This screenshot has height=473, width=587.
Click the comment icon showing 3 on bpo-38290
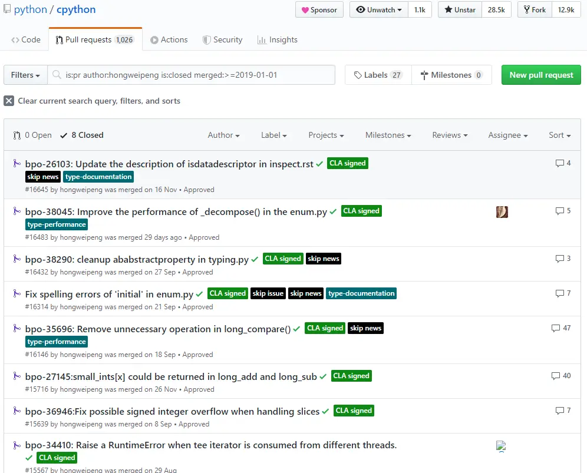(560, 259)
